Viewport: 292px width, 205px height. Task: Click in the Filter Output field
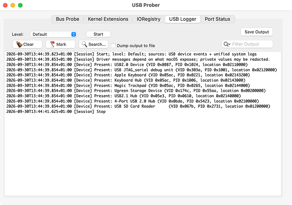(247, 44)
